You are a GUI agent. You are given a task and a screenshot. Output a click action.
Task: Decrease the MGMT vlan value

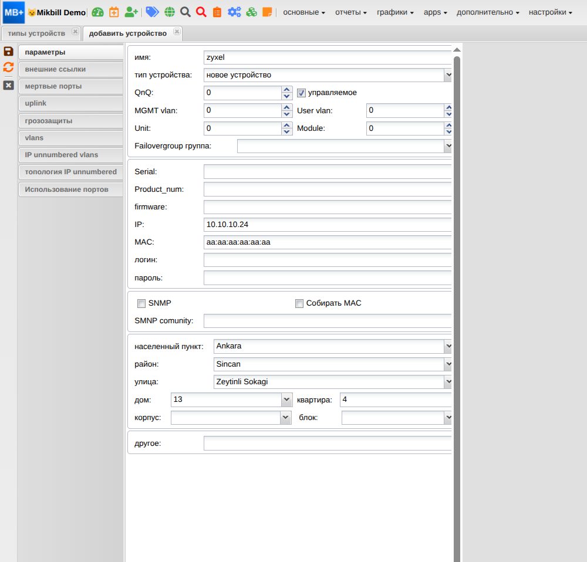pyautogui.click(x=287, y=114)
